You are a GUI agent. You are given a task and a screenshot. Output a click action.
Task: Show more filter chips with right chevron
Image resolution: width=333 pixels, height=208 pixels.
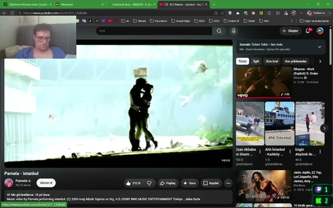click(x=320, y=61)
